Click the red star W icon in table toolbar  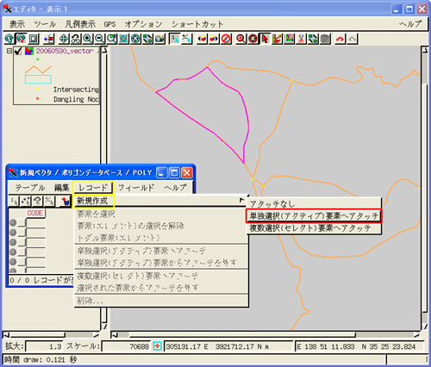click(66, 201)
